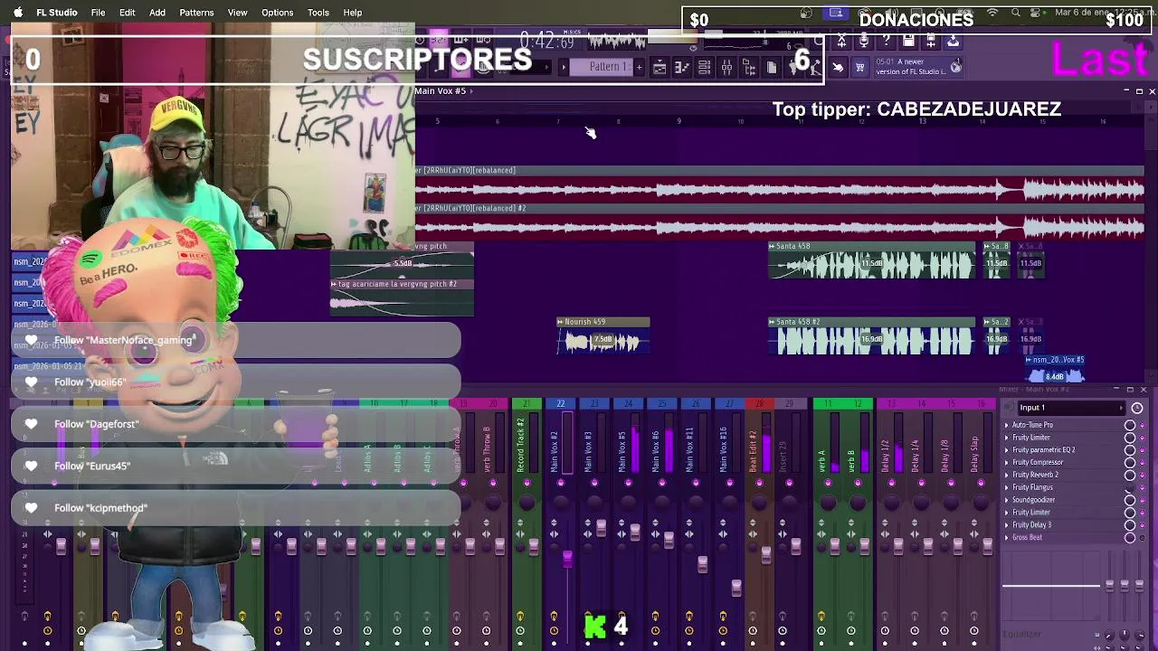The width and height of the screenshot is (1158, 651).
Task: Click the floppy disk save icon
Action: click(x=908, y=41)
